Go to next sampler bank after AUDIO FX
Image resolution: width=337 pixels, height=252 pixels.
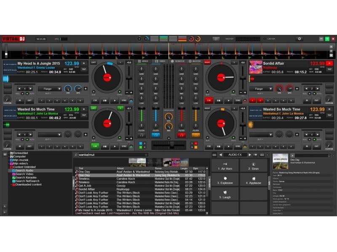pyautogui.click(x=250, y=155)
